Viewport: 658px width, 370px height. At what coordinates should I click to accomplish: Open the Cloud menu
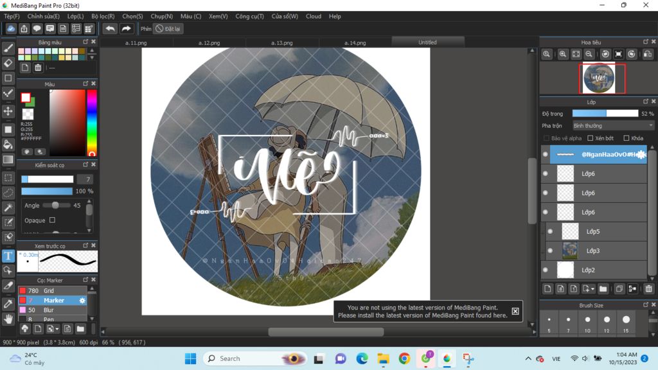[x=314, y=16]
